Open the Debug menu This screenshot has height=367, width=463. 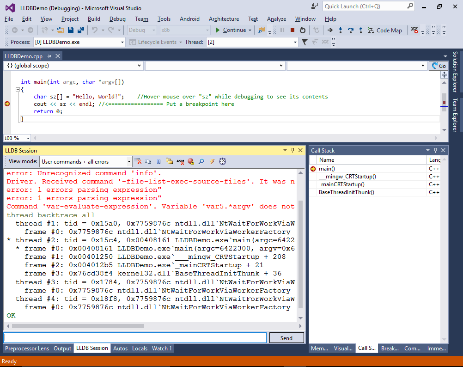pos(117,19)
